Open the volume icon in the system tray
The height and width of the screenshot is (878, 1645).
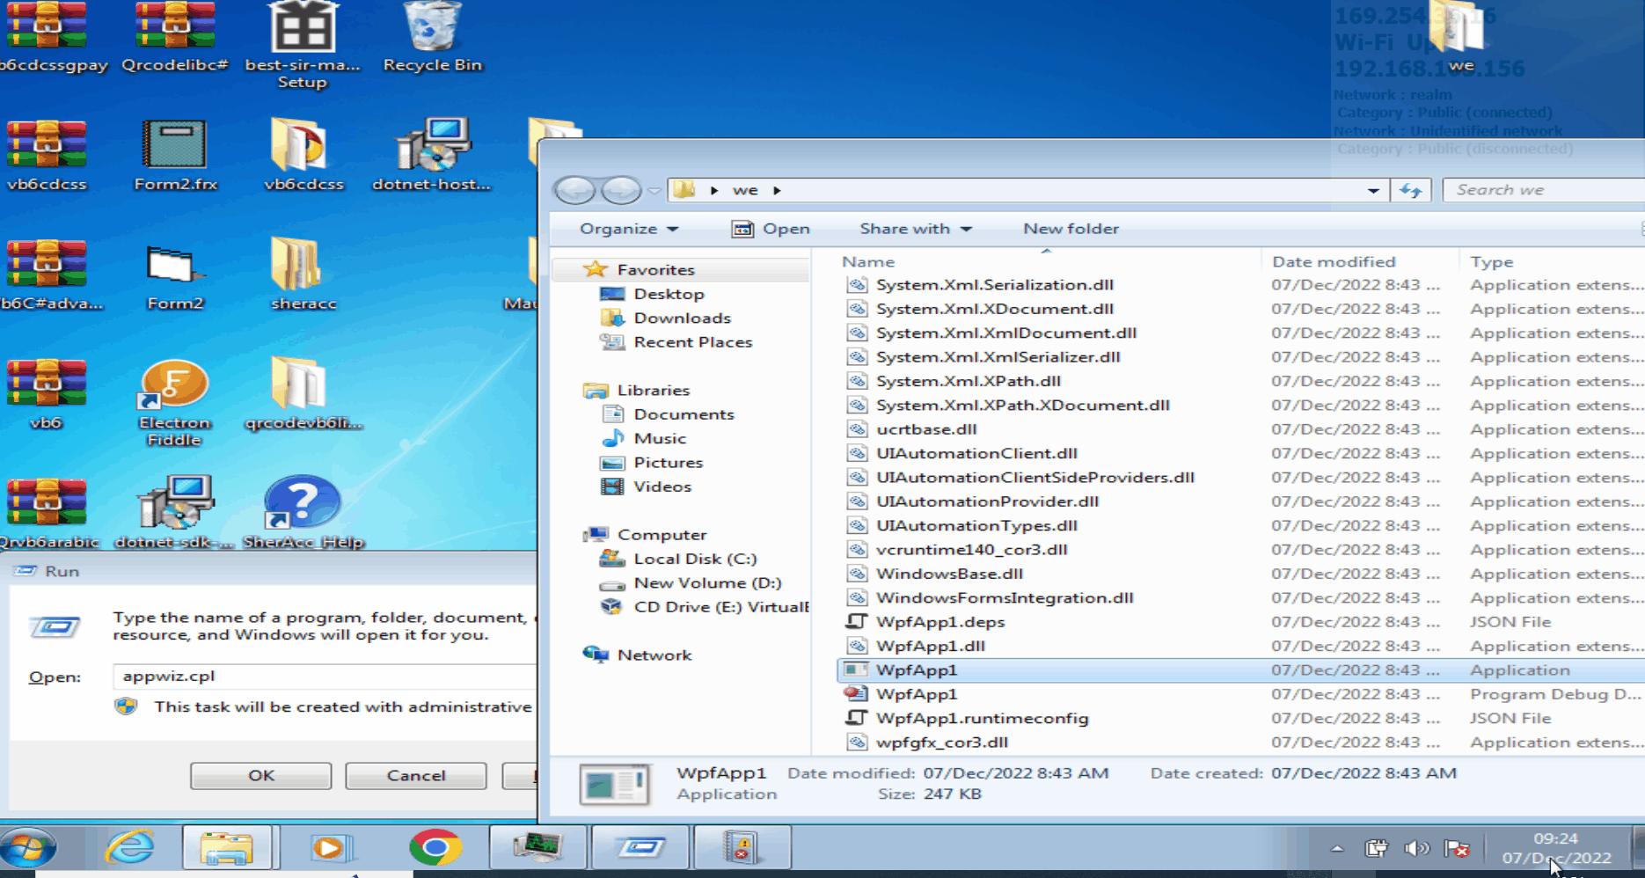tap(1416, 848)
